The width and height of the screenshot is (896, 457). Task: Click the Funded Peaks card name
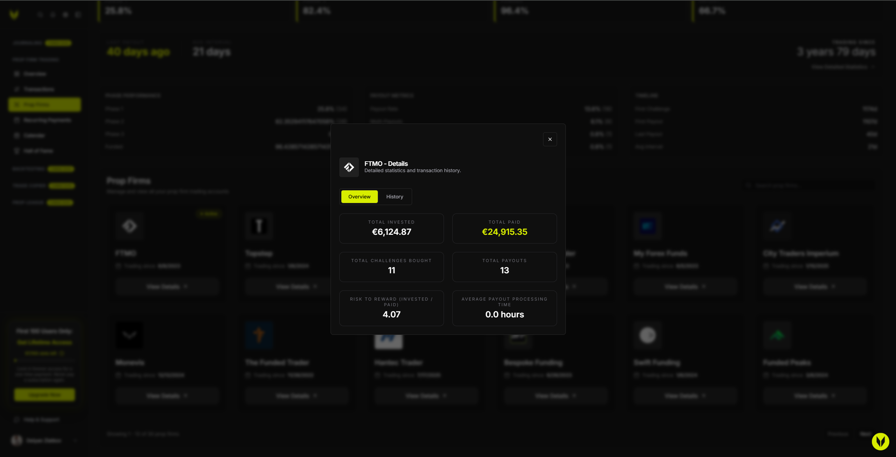(787, 363)
